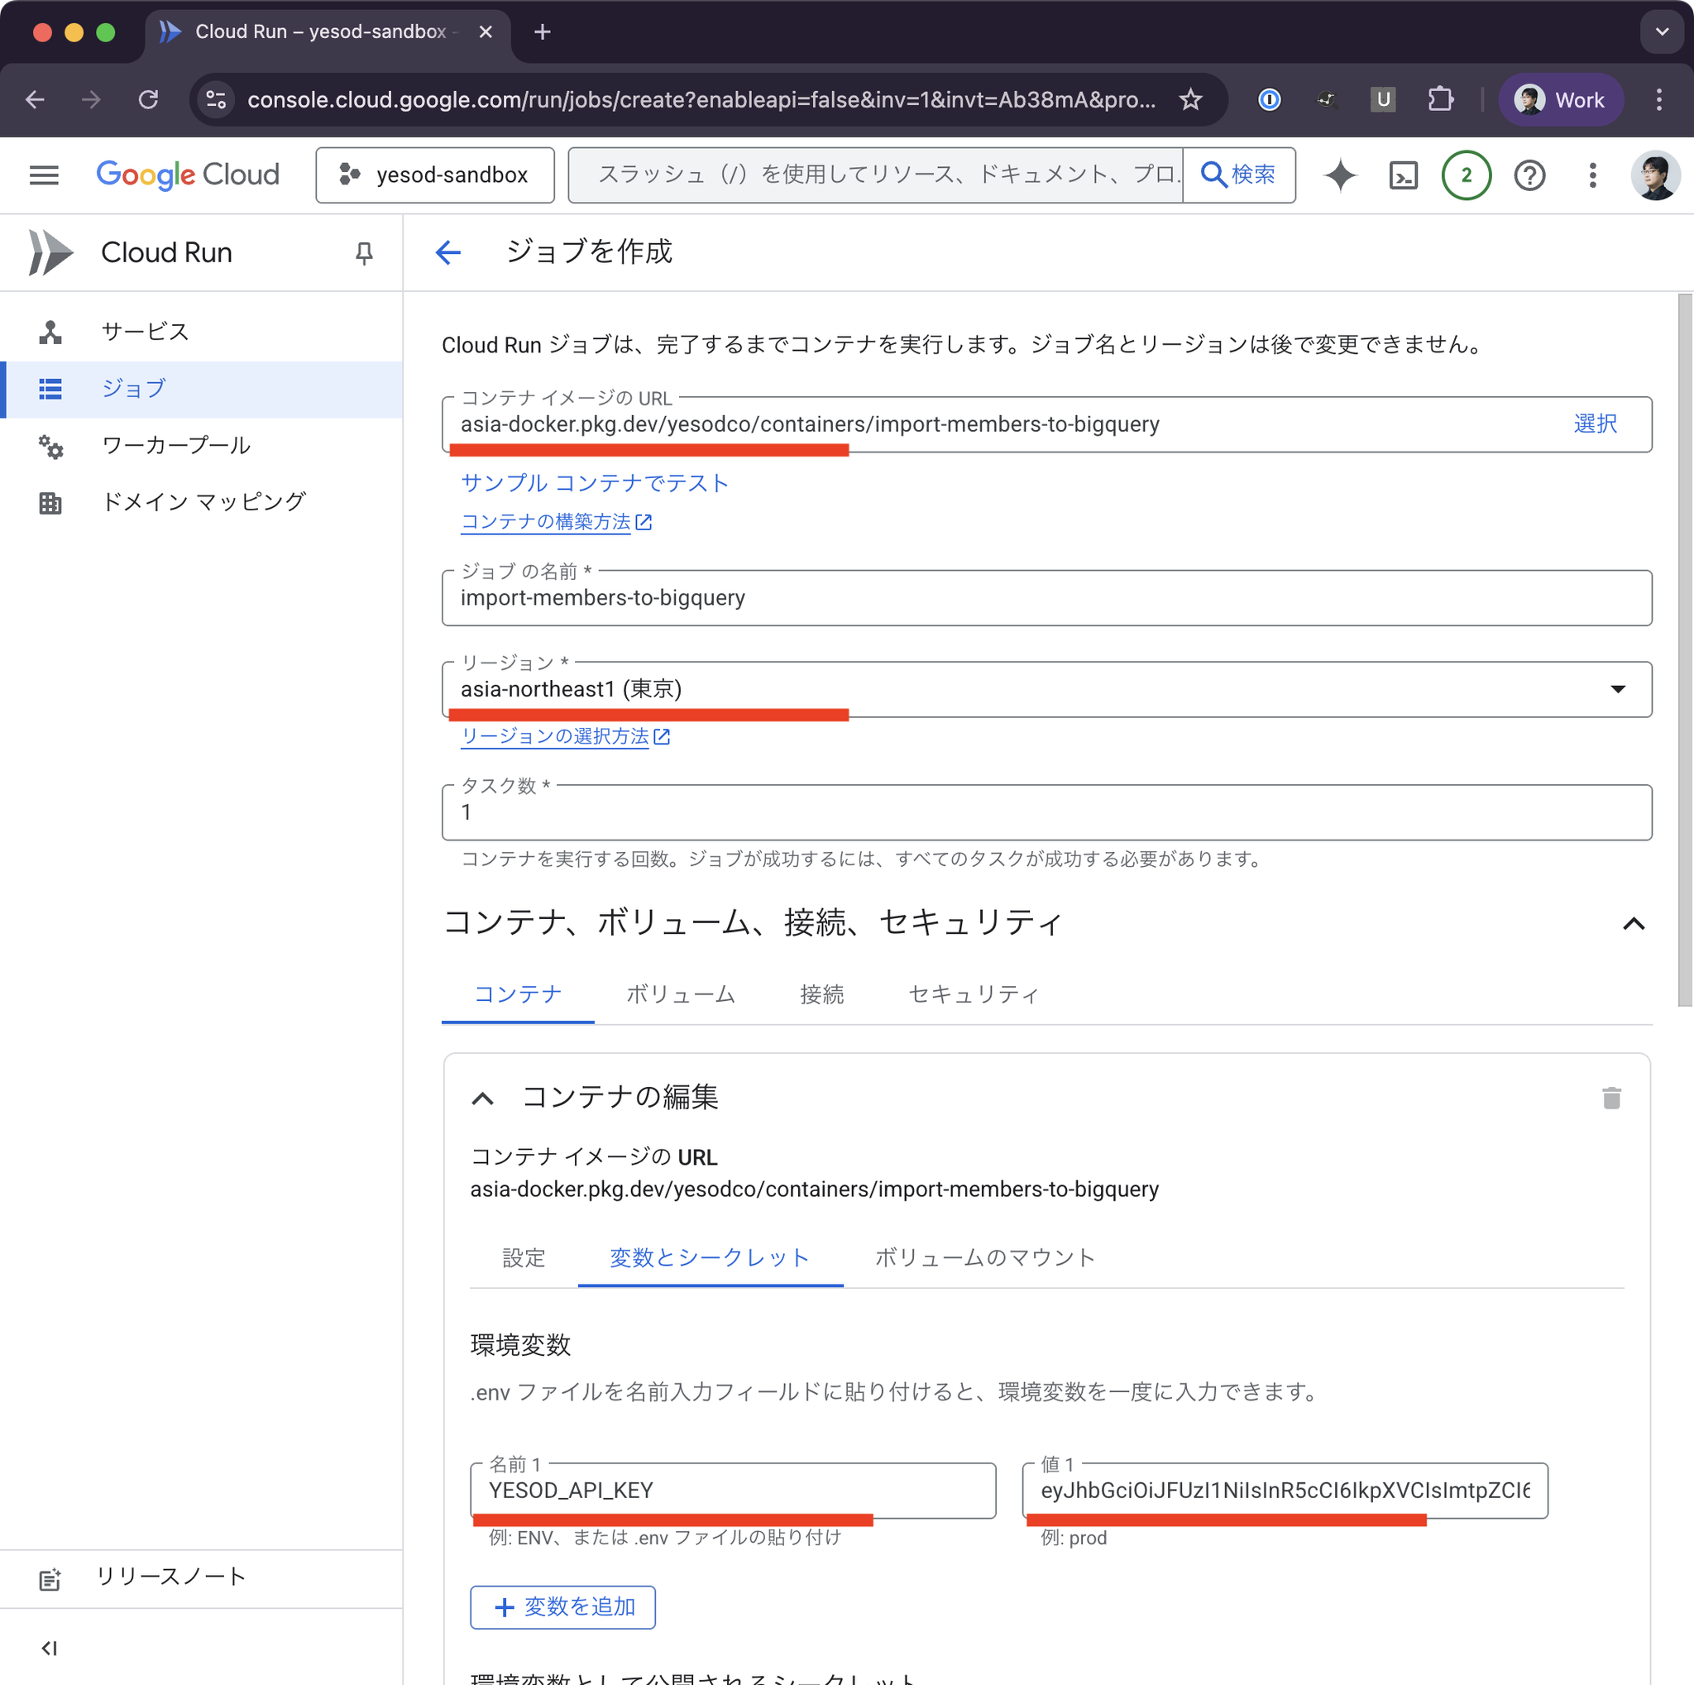Viewport: 1694px width, 1685px height.
Task: Select ジョブ in the sidebar
Action: click(x=201, y=389)
